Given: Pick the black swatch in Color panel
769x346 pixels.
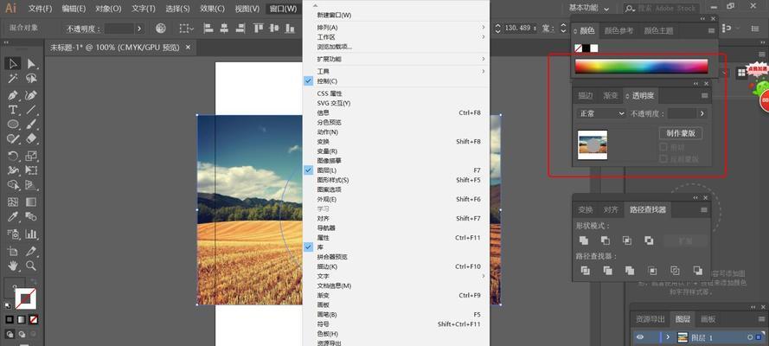Looking at the screenshot, I should (x=586, y=48).
